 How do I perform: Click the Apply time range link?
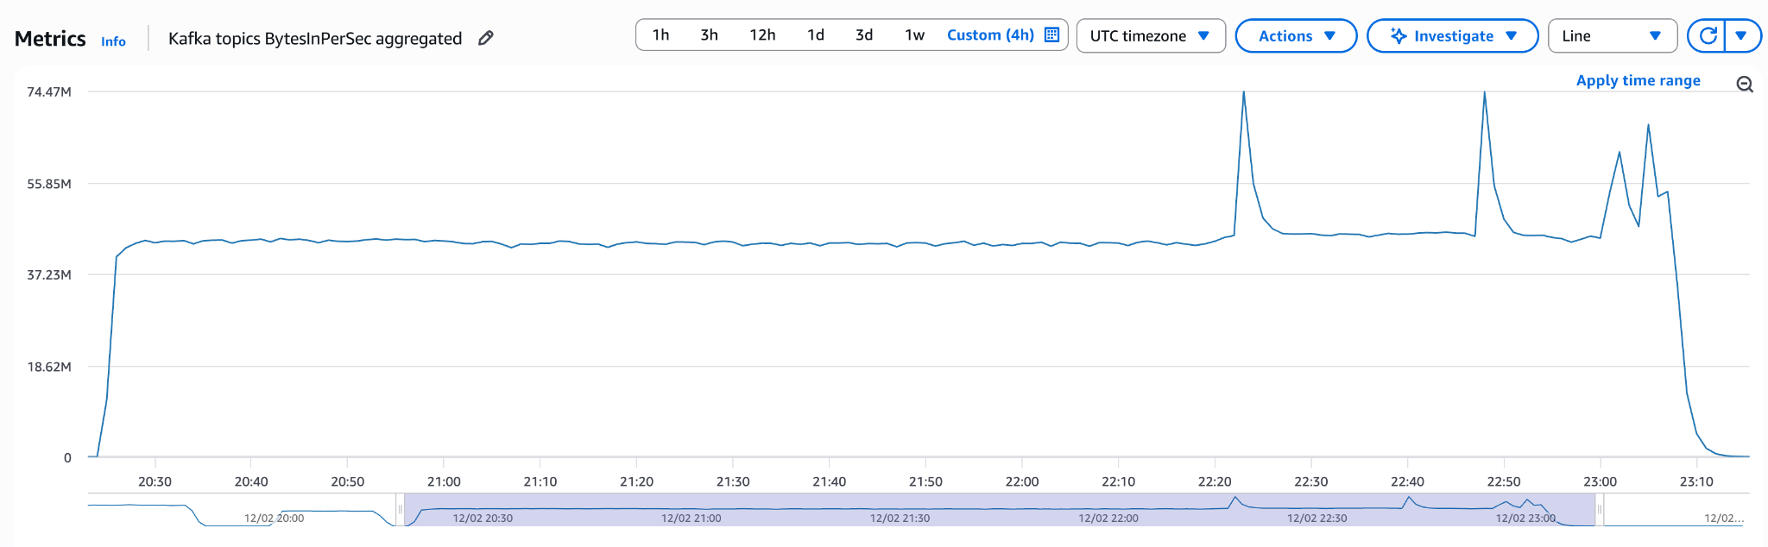[1638, 80]
